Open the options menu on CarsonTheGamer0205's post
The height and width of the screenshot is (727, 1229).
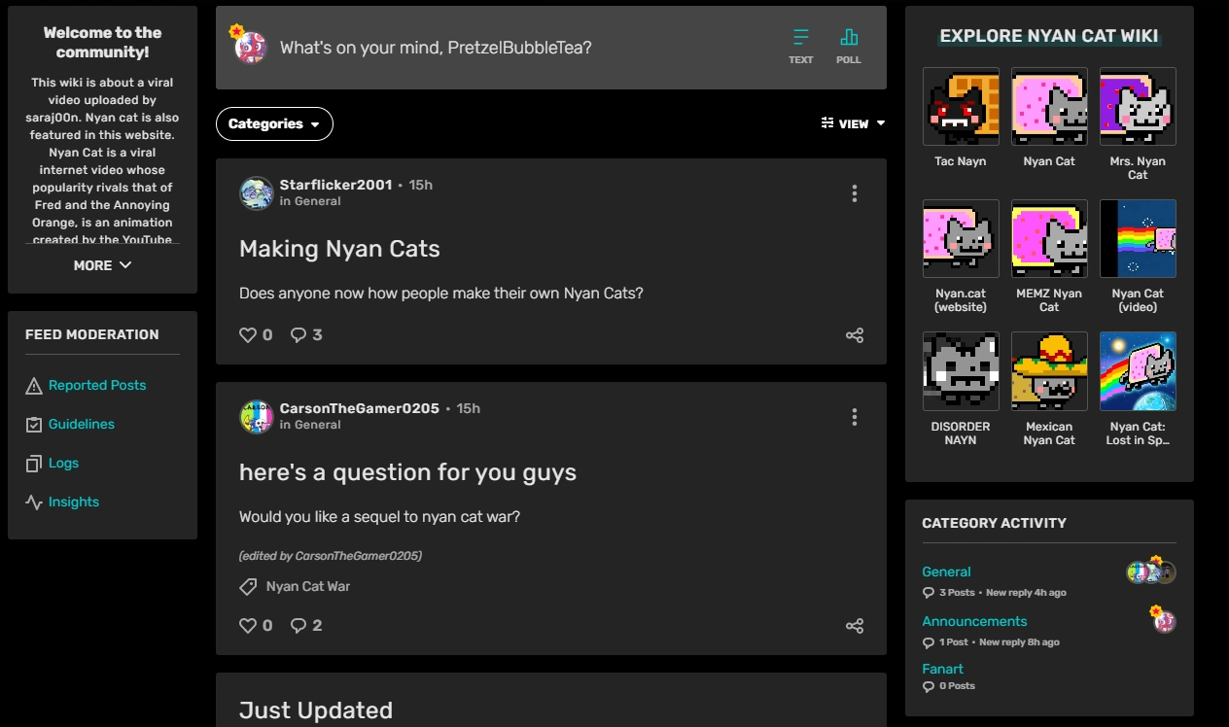(x=855, y=417)
